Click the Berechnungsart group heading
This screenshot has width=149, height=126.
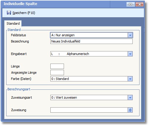pos(19,89)
